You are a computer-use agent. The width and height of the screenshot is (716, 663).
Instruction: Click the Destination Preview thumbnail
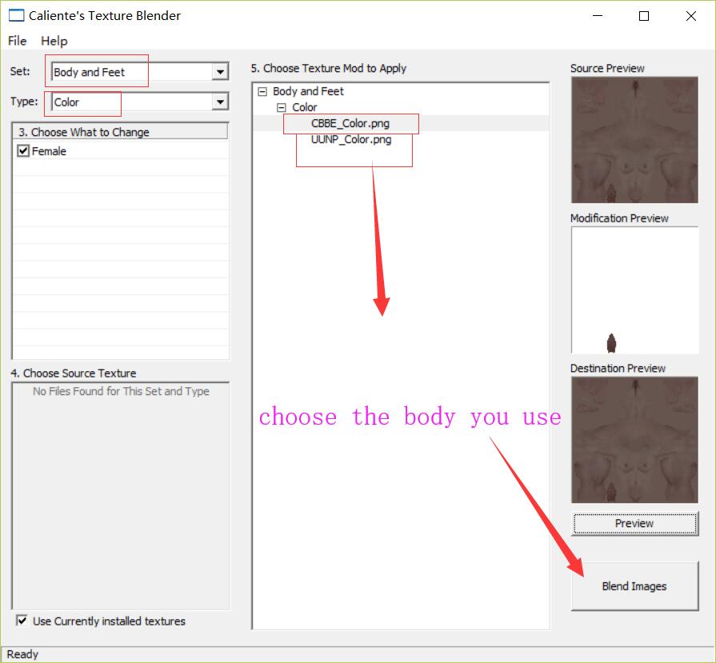634,440
